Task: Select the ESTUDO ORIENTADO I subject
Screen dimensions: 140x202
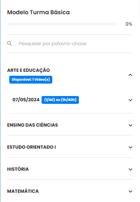Action: click(x=31, y=147)
